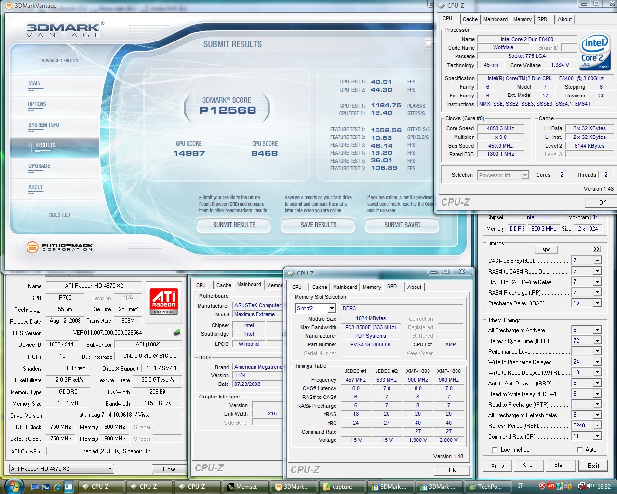Click the 3DMarkVantage title bar icon
This screenshot has height=494, width=617.
click(x=8, y=6)
